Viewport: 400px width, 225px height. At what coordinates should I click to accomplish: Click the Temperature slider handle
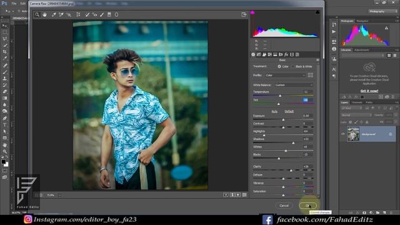click(x=280, y=96)
